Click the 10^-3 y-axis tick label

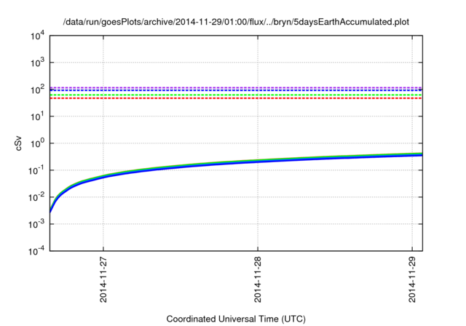36,224
